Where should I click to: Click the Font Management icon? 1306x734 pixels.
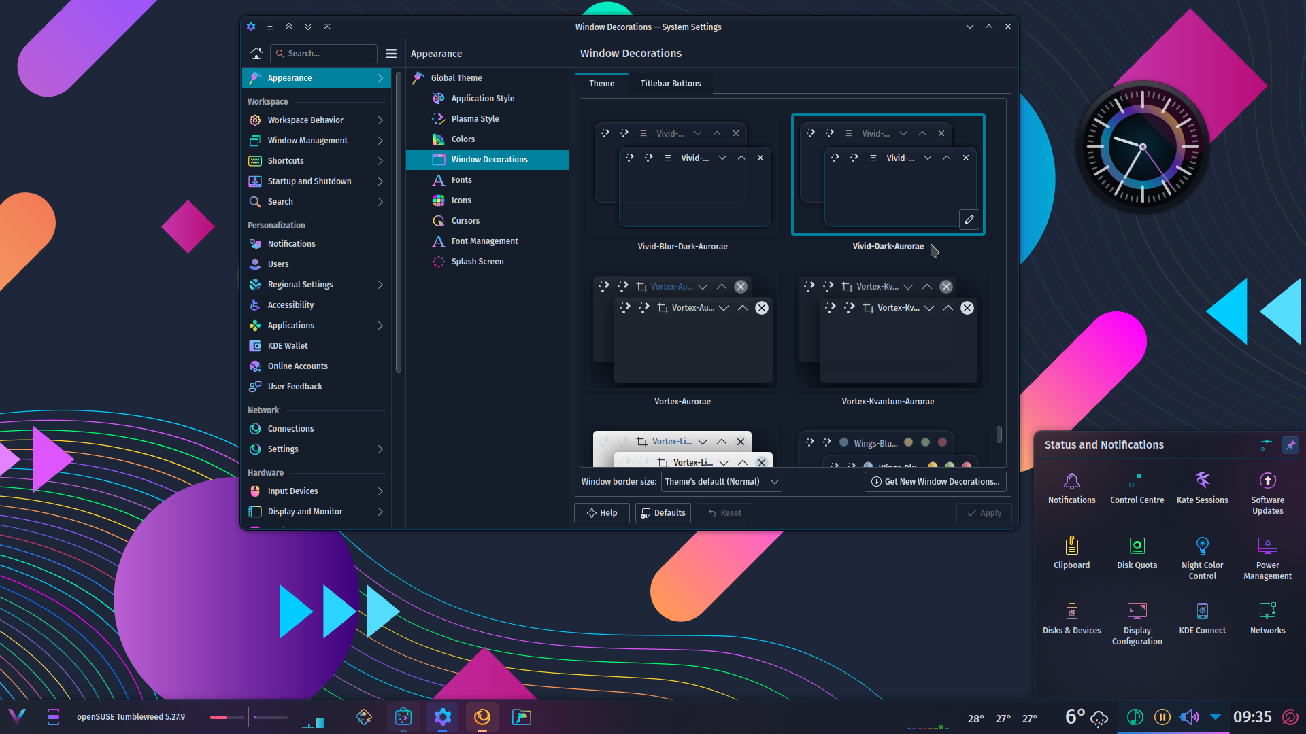click(x=439, y=241)
